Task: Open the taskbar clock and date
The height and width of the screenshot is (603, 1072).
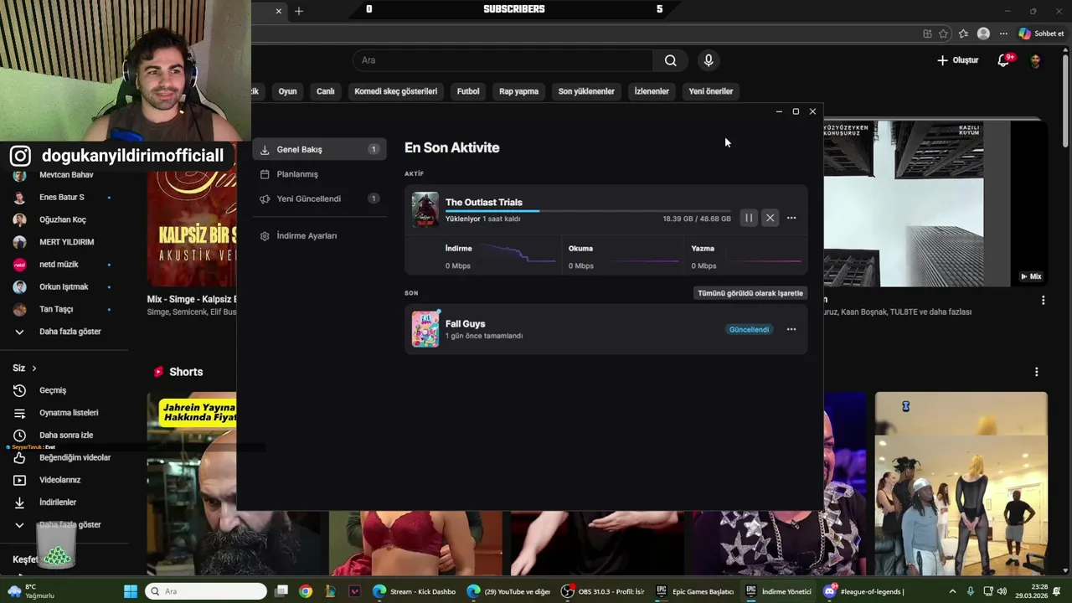Action: coord(1033,591)
